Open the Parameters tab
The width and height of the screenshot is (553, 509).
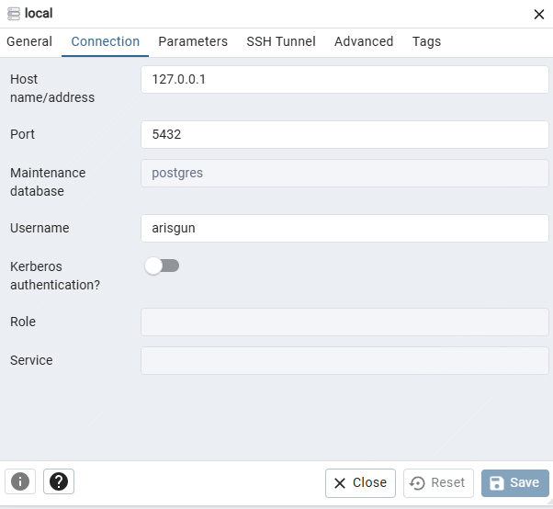(193, 41)
